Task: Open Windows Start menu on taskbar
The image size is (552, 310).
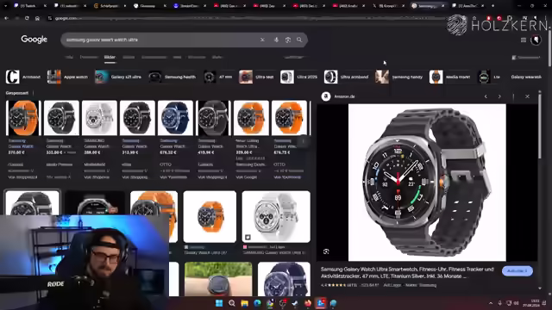Action: pyautogui.click(x=218, y=303)
